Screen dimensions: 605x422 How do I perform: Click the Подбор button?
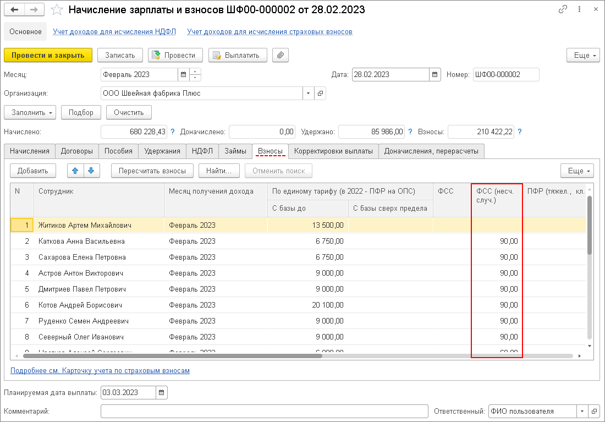tap(81, 112)
